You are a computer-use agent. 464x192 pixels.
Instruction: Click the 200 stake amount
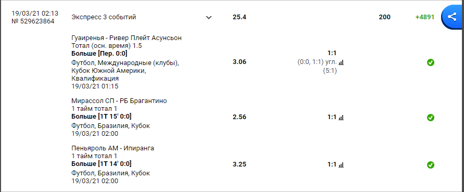point(384,17)
